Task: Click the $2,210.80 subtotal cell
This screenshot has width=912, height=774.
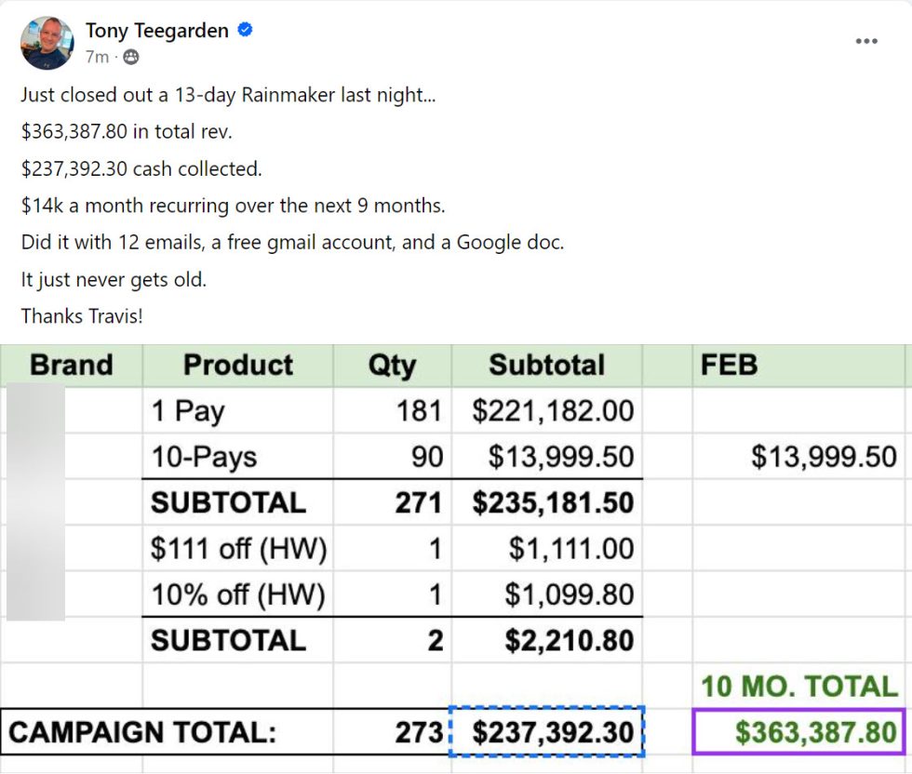Action: pos(546,640)
